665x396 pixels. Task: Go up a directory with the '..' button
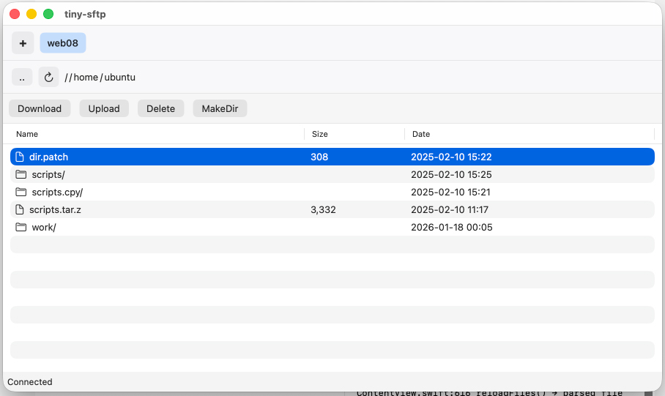coord(22,77)
